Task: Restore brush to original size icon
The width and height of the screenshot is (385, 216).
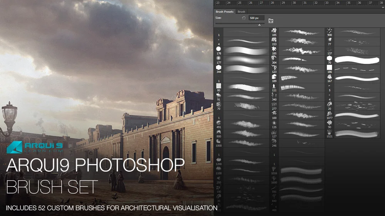Action: [x=244, y=18]
